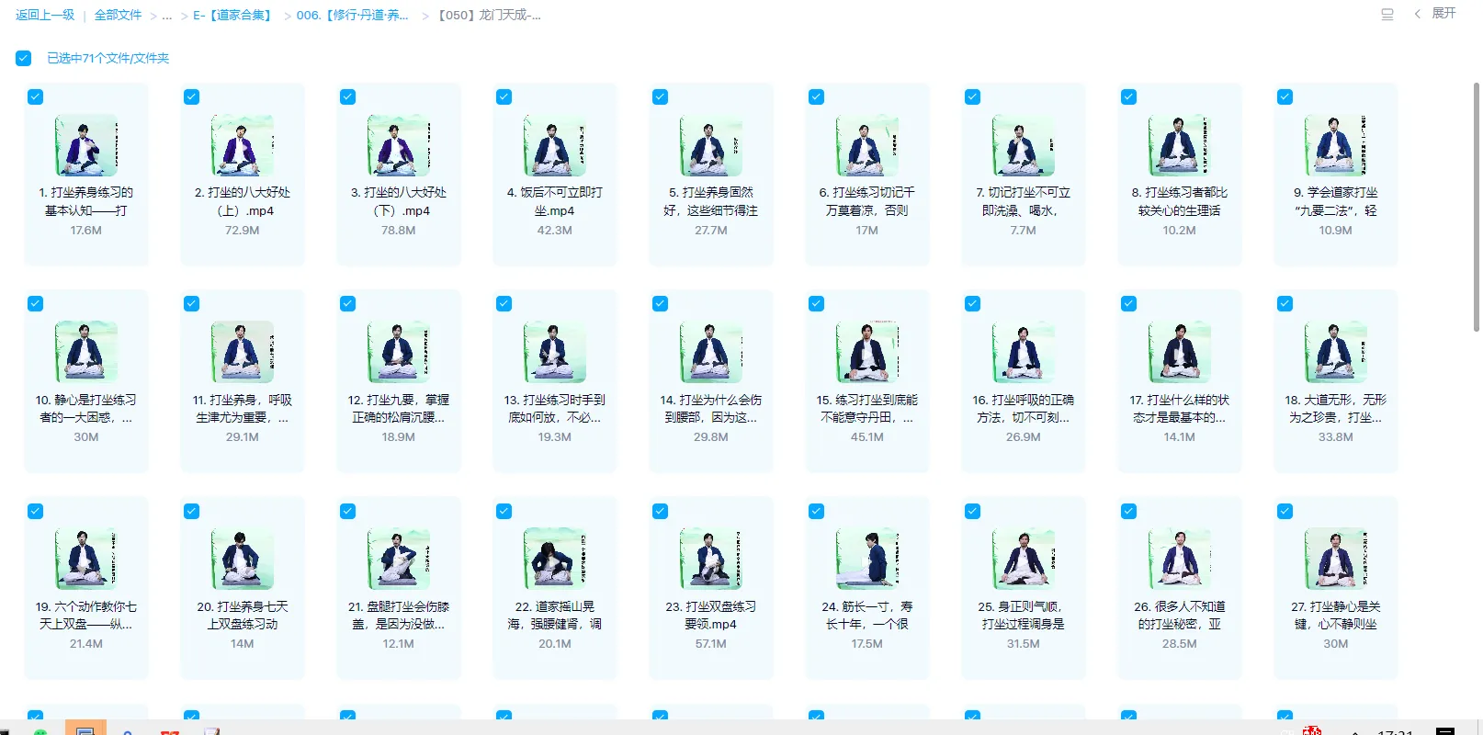Switch the file list view mode icon
This screenshot has height=735, width=1483.
click(1387, 14)
